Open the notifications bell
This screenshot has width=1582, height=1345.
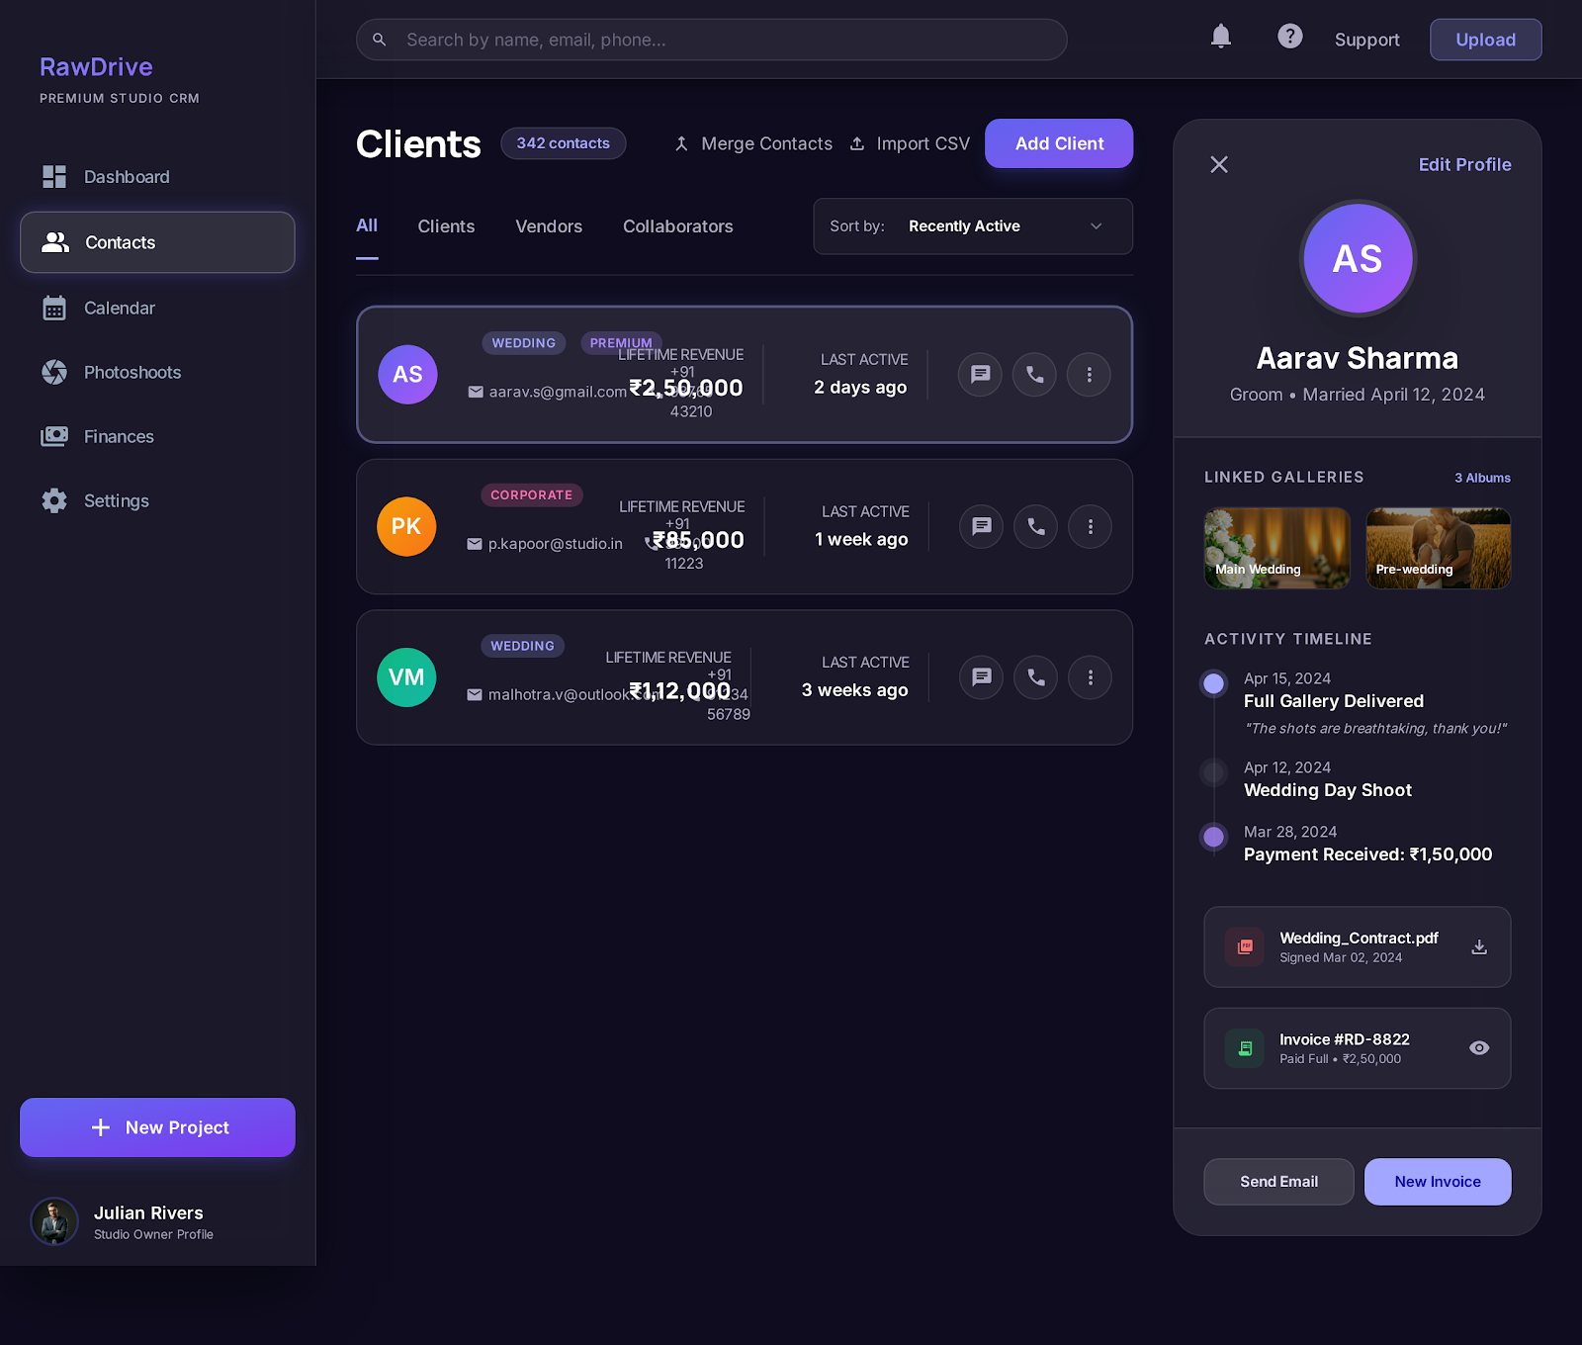(1221, 38)
